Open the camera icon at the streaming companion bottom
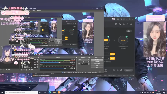This screenshot has width=167, height=94. coord(114,70)
